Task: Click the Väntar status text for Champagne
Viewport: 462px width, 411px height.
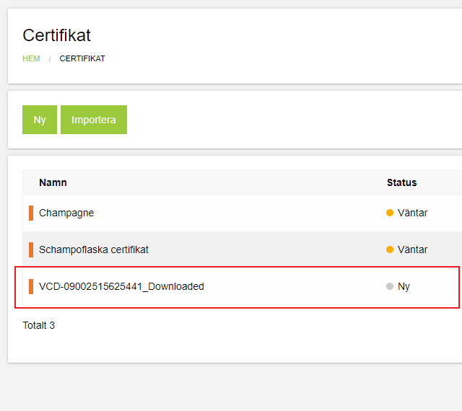Action: click(x=412, y=213)
